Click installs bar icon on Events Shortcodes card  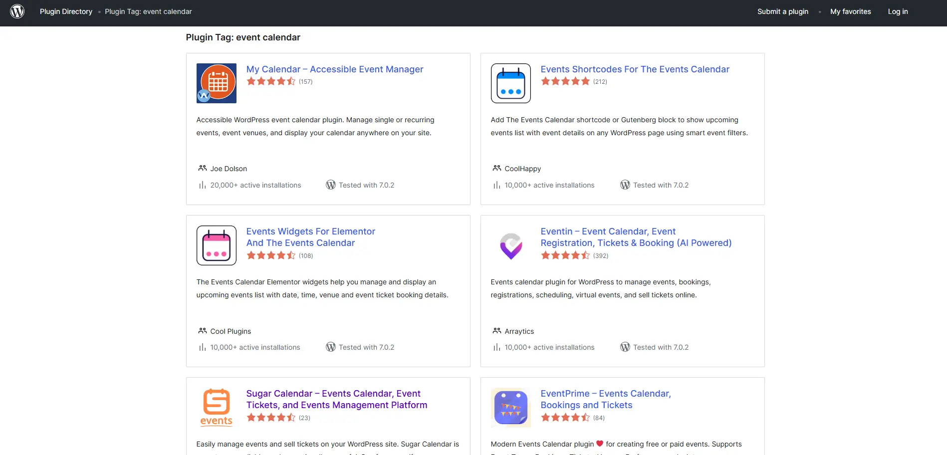pyautogui.click(x=497, y=185)
